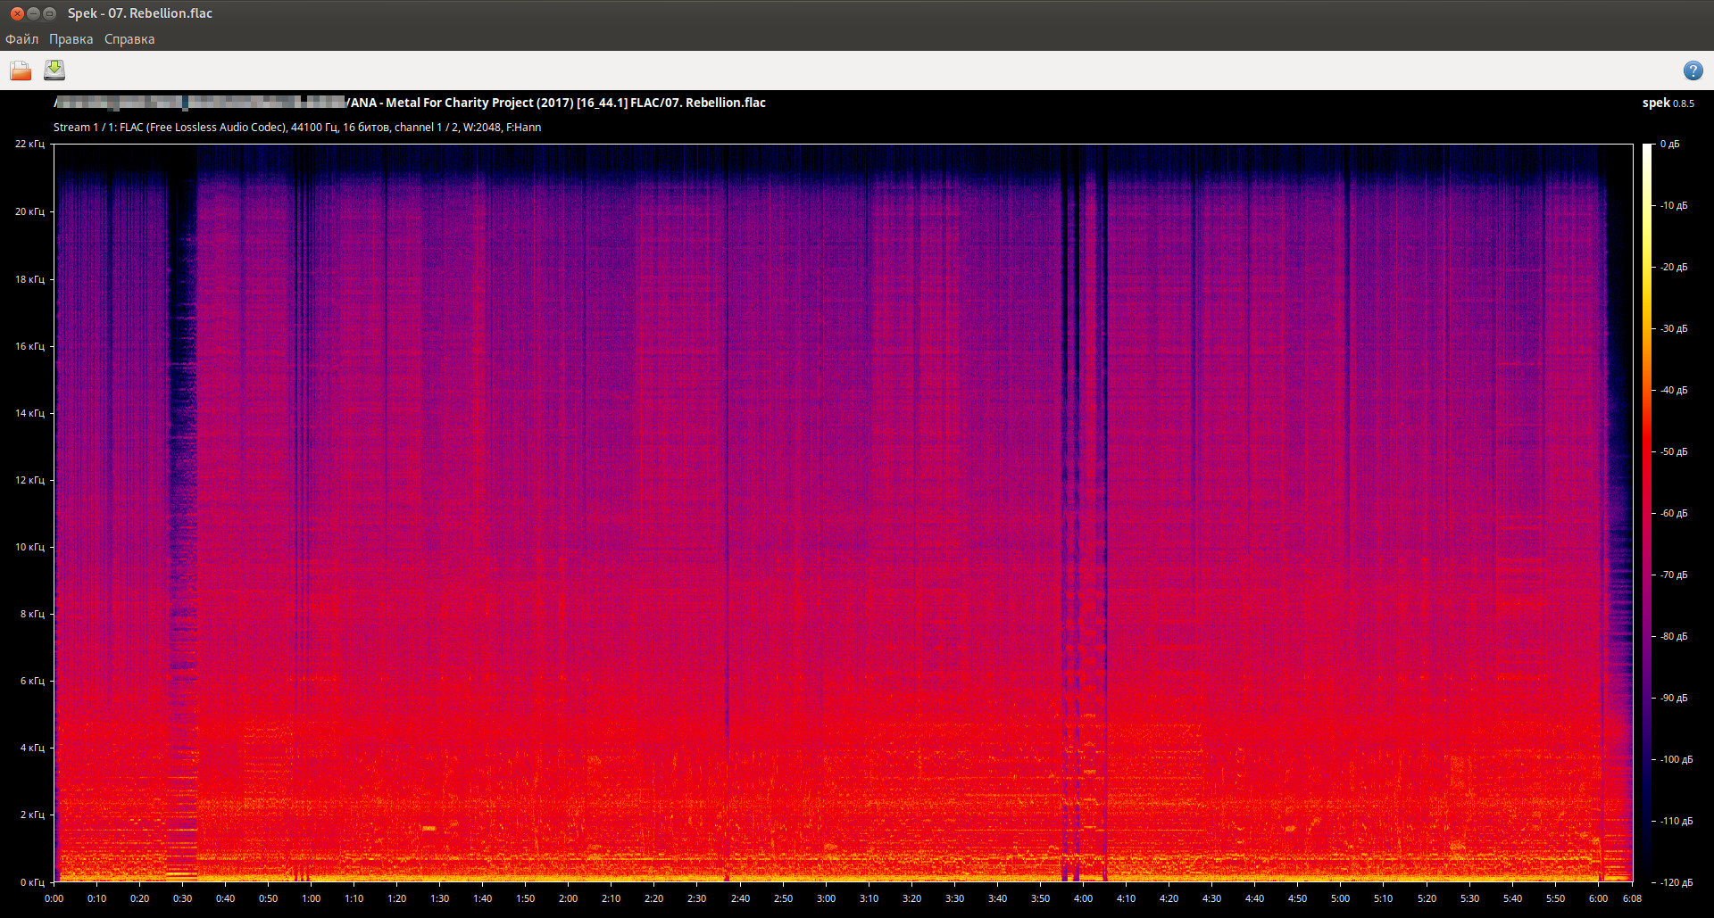1714x918 pixels.
Task: Click the 3:00 time axis label
Action: click(827, 898)
